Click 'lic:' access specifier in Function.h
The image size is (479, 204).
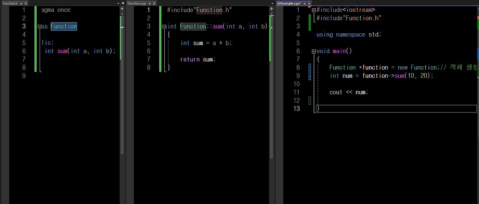pos(48,43)
